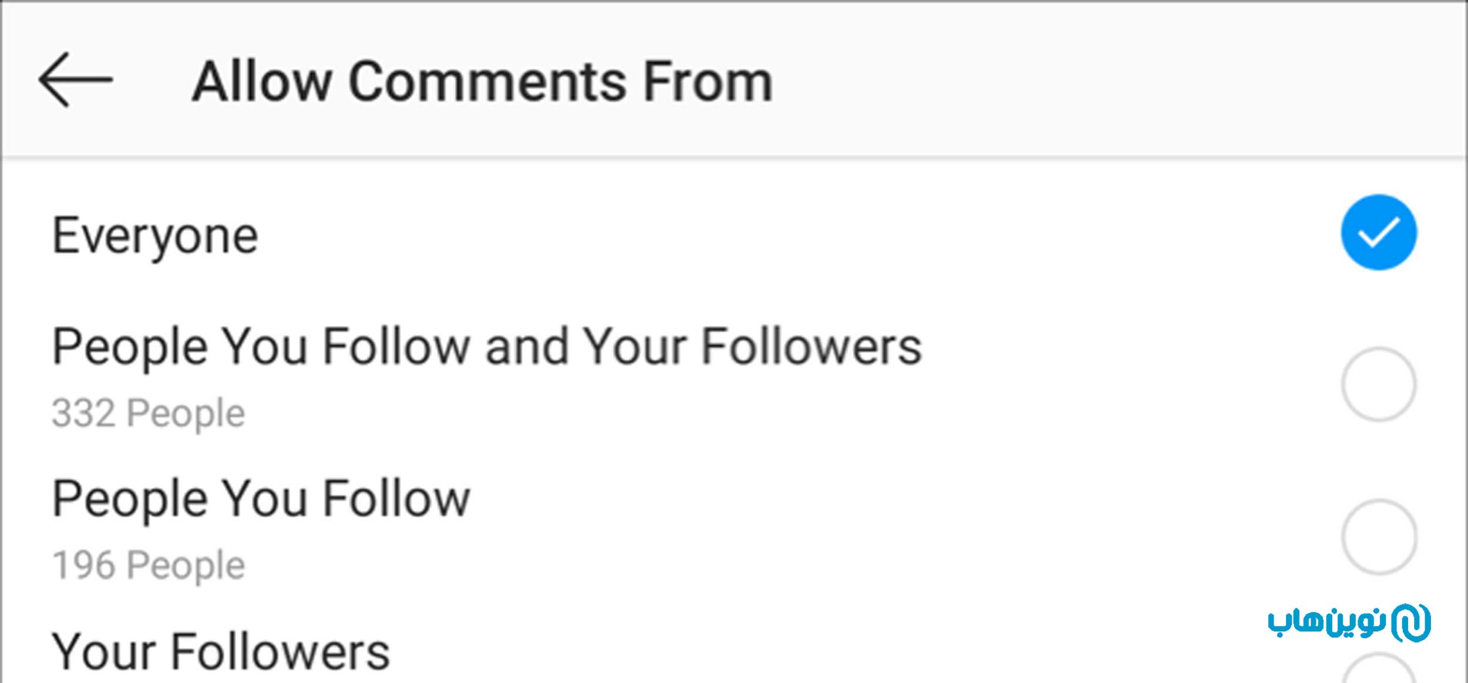The image size is (1468, 683).
Task: Click the 196 People count text
Action: tap(149, 565)
